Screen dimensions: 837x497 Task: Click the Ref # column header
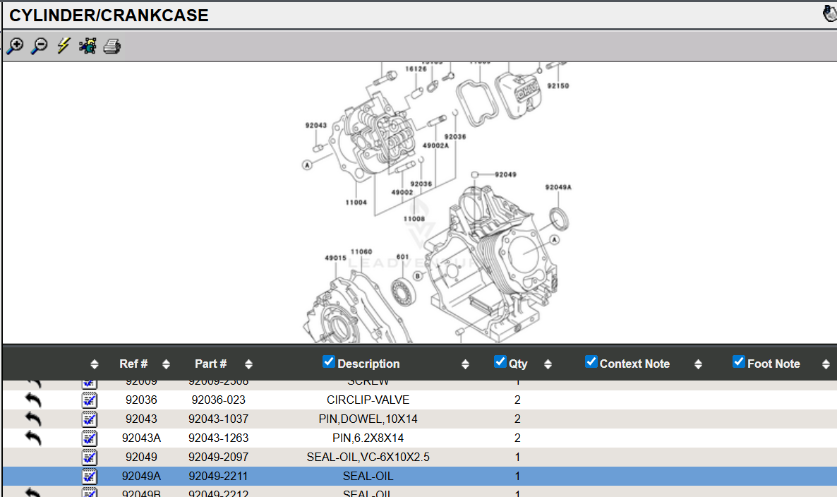(133, 364)
